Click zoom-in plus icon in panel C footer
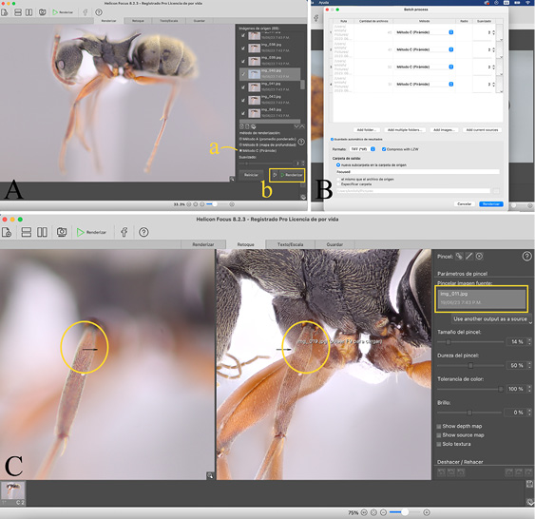The image size is (535, 519). click(x=427, y=512)
